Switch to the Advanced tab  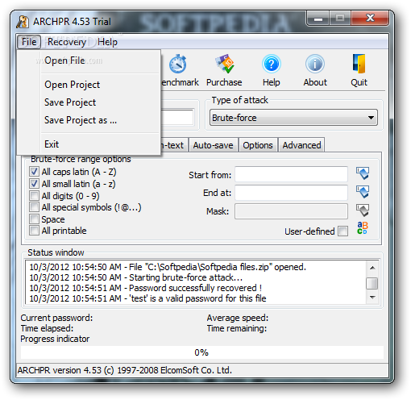pos(301,145)
